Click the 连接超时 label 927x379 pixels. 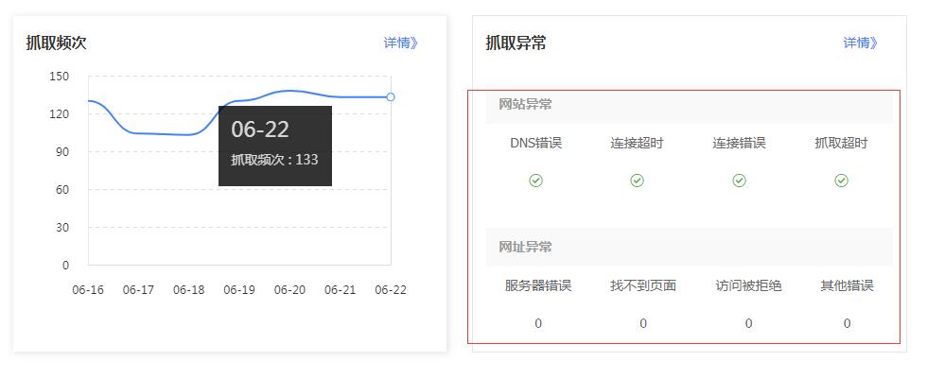(x=637, y=144)
